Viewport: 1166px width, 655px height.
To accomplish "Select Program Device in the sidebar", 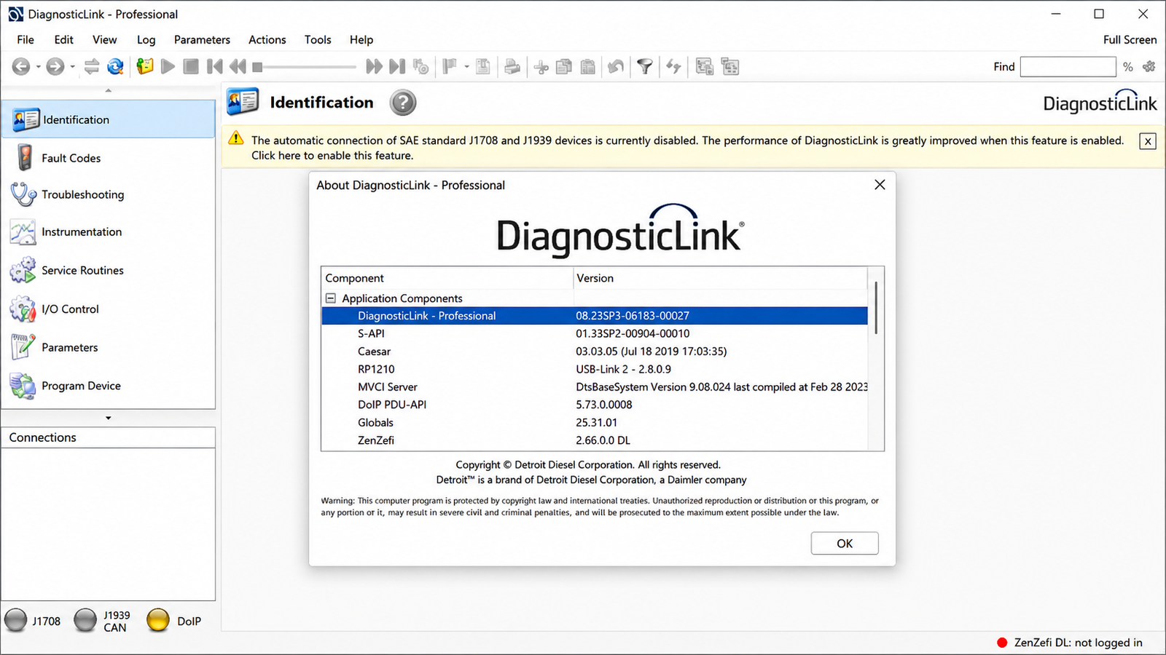I will [x=109, y=386].
